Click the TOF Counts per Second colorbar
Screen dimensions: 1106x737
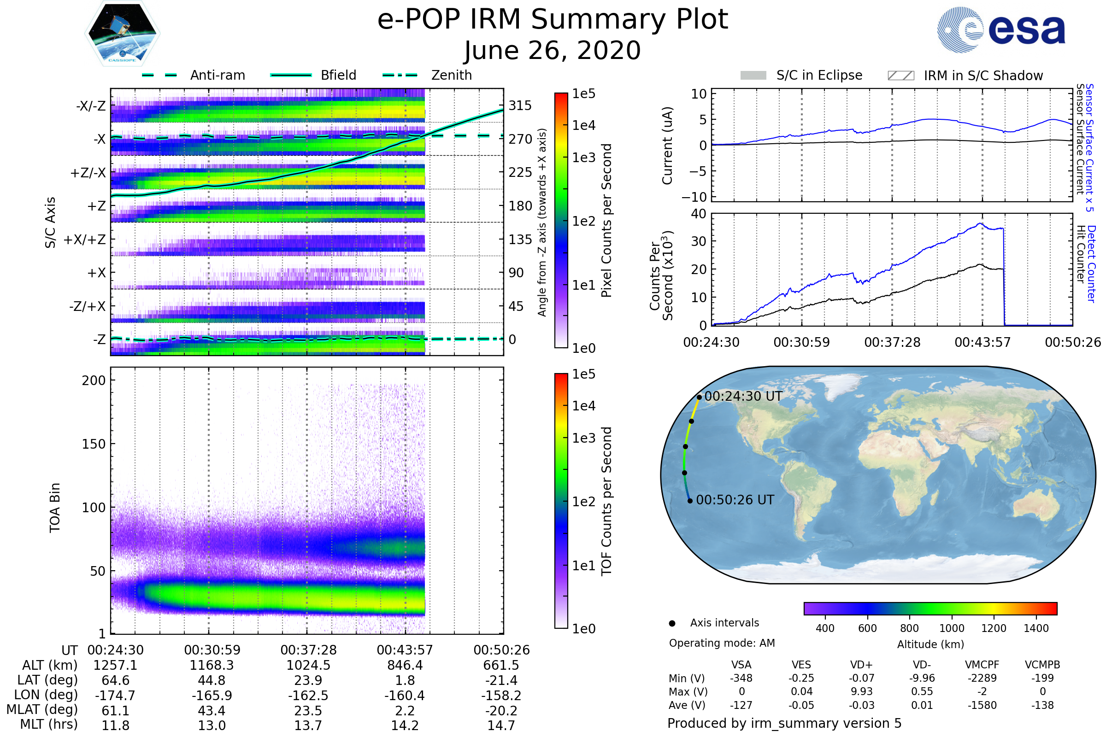coord(561,501)
